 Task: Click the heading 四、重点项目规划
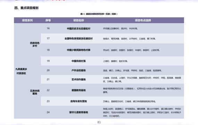[26, 8]
